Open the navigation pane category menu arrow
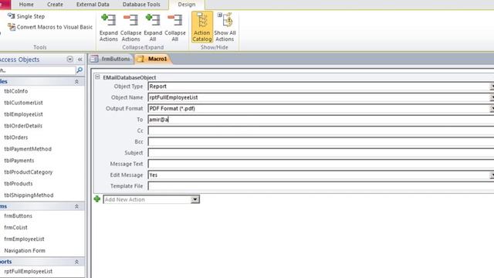The image size is (494, 278). pyautogui.click(x=70, y=59)
